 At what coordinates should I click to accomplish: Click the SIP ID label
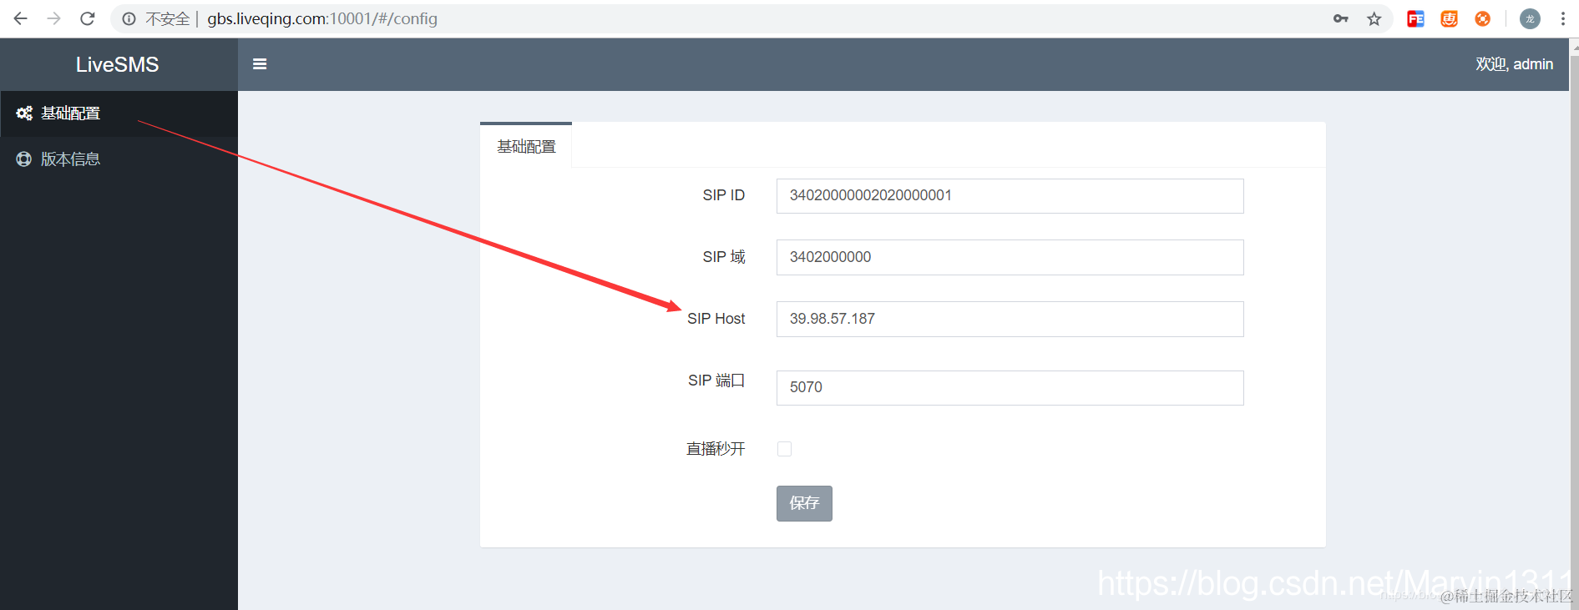[x=723, y=195]
